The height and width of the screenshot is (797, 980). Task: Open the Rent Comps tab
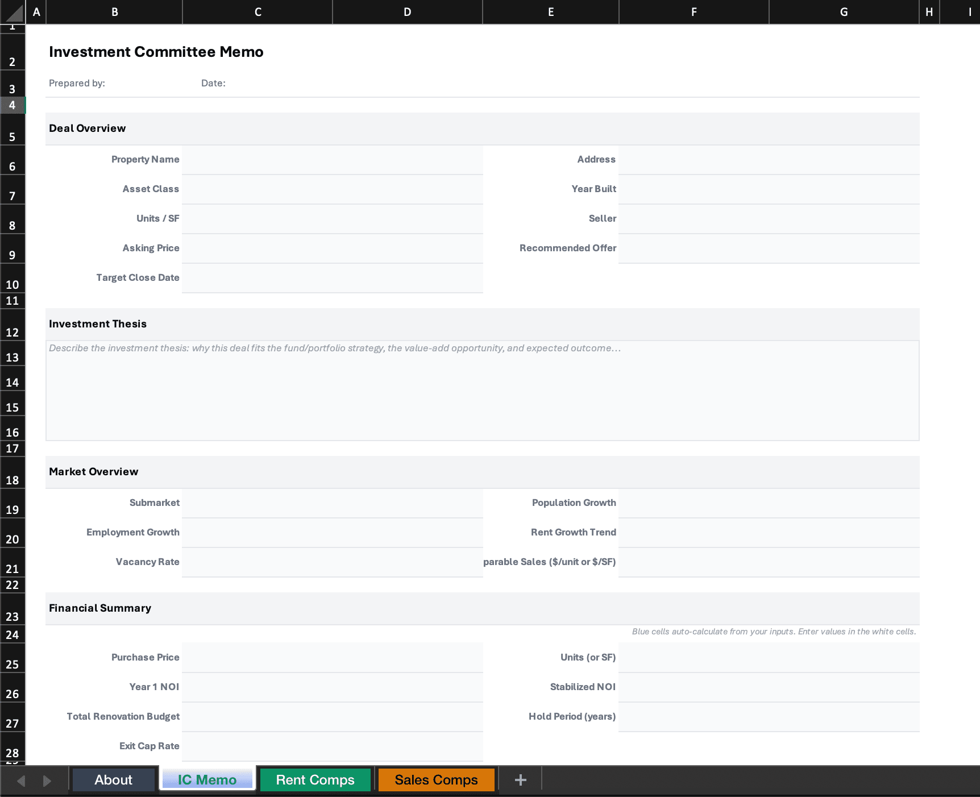click(x=314, y=779)
